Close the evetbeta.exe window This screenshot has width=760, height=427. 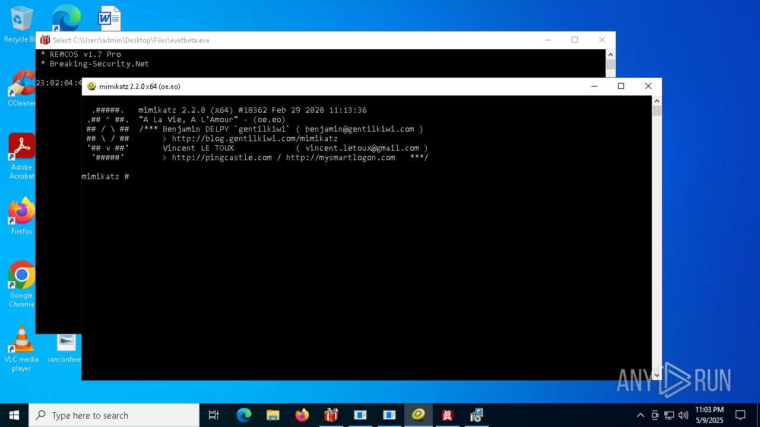coord(602,40)
